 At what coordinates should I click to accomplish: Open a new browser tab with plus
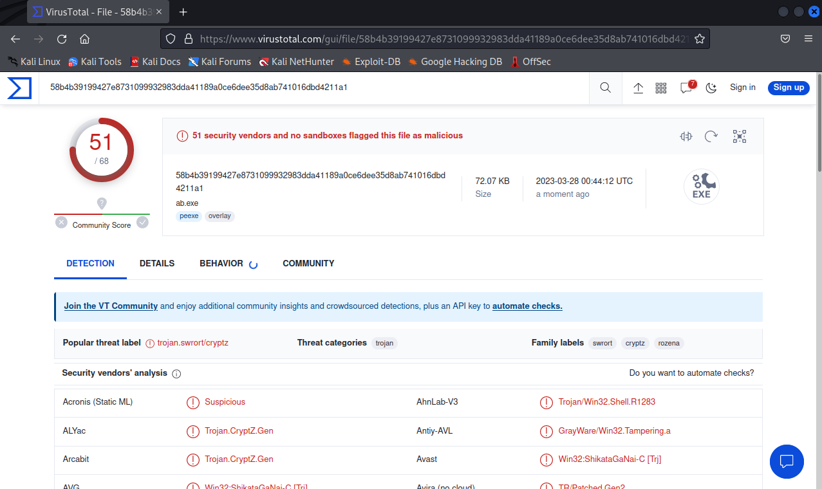183,12
